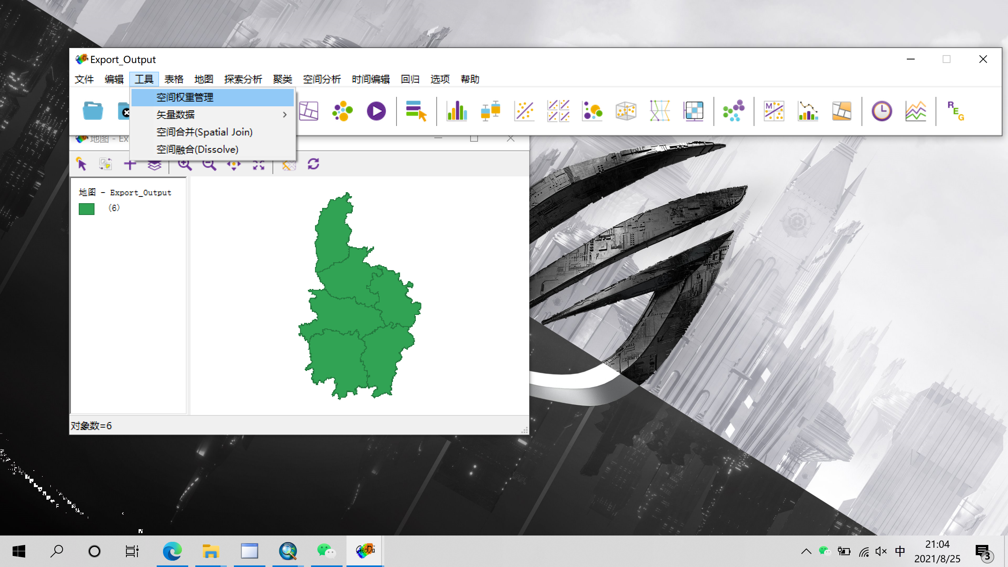Click the Zoom In magnifier tool
Screen dimensions: 1008x567
(185, 164)
